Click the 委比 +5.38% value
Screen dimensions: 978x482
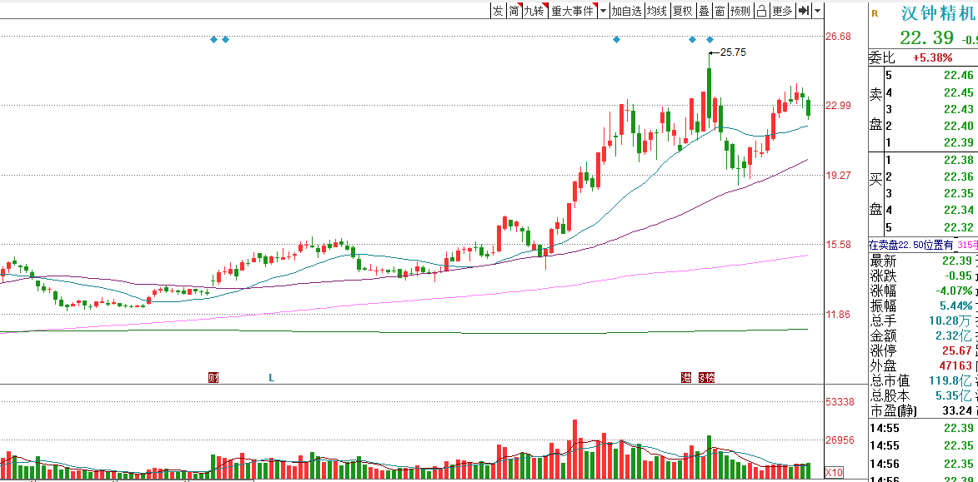932,58
